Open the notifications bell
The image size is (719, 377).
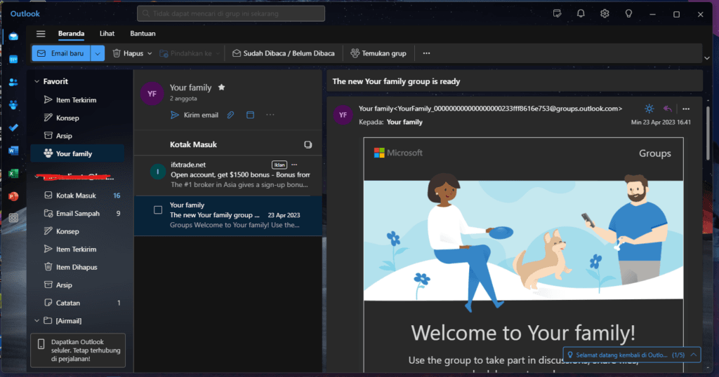click(x=581, y=14)
